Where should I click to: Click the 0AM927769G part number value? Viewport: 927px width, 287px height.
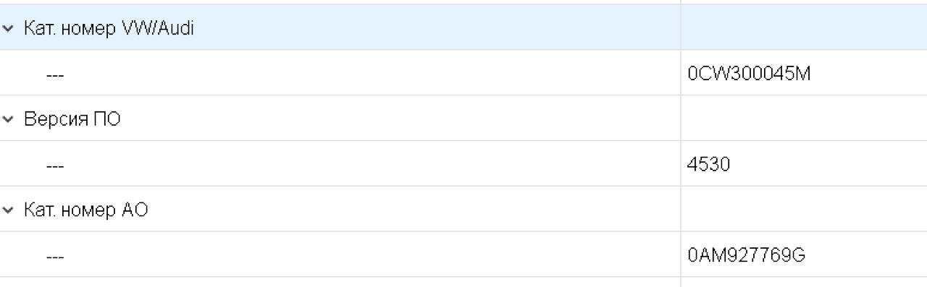click(x=747, y=256)
